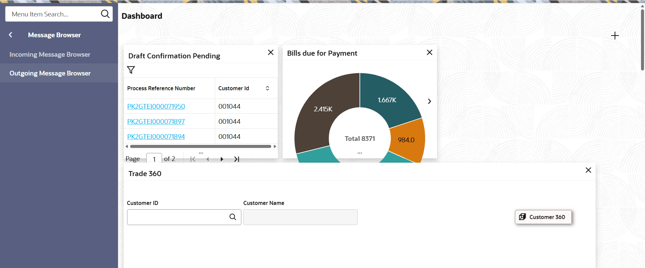This screenshot has height=268, width=645.
Task: Click the drag handle of Bills due for Payment
Action: (360, 153)
